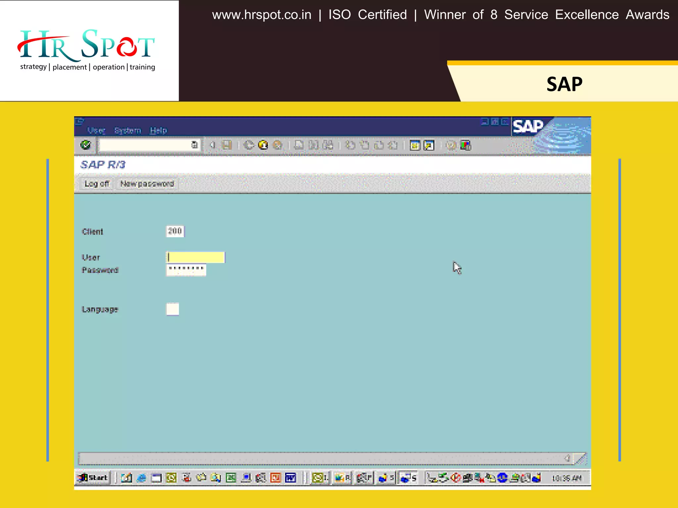
Task: Click the Next Page icon
Action: 379,145
